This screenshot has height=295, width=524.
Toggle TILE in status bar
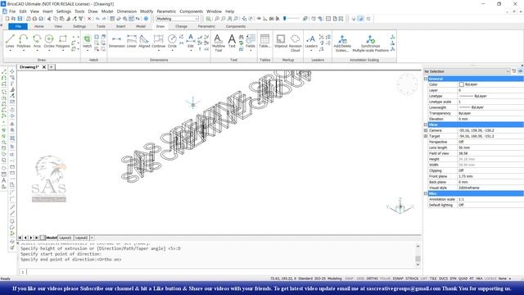tap(433, 279)
